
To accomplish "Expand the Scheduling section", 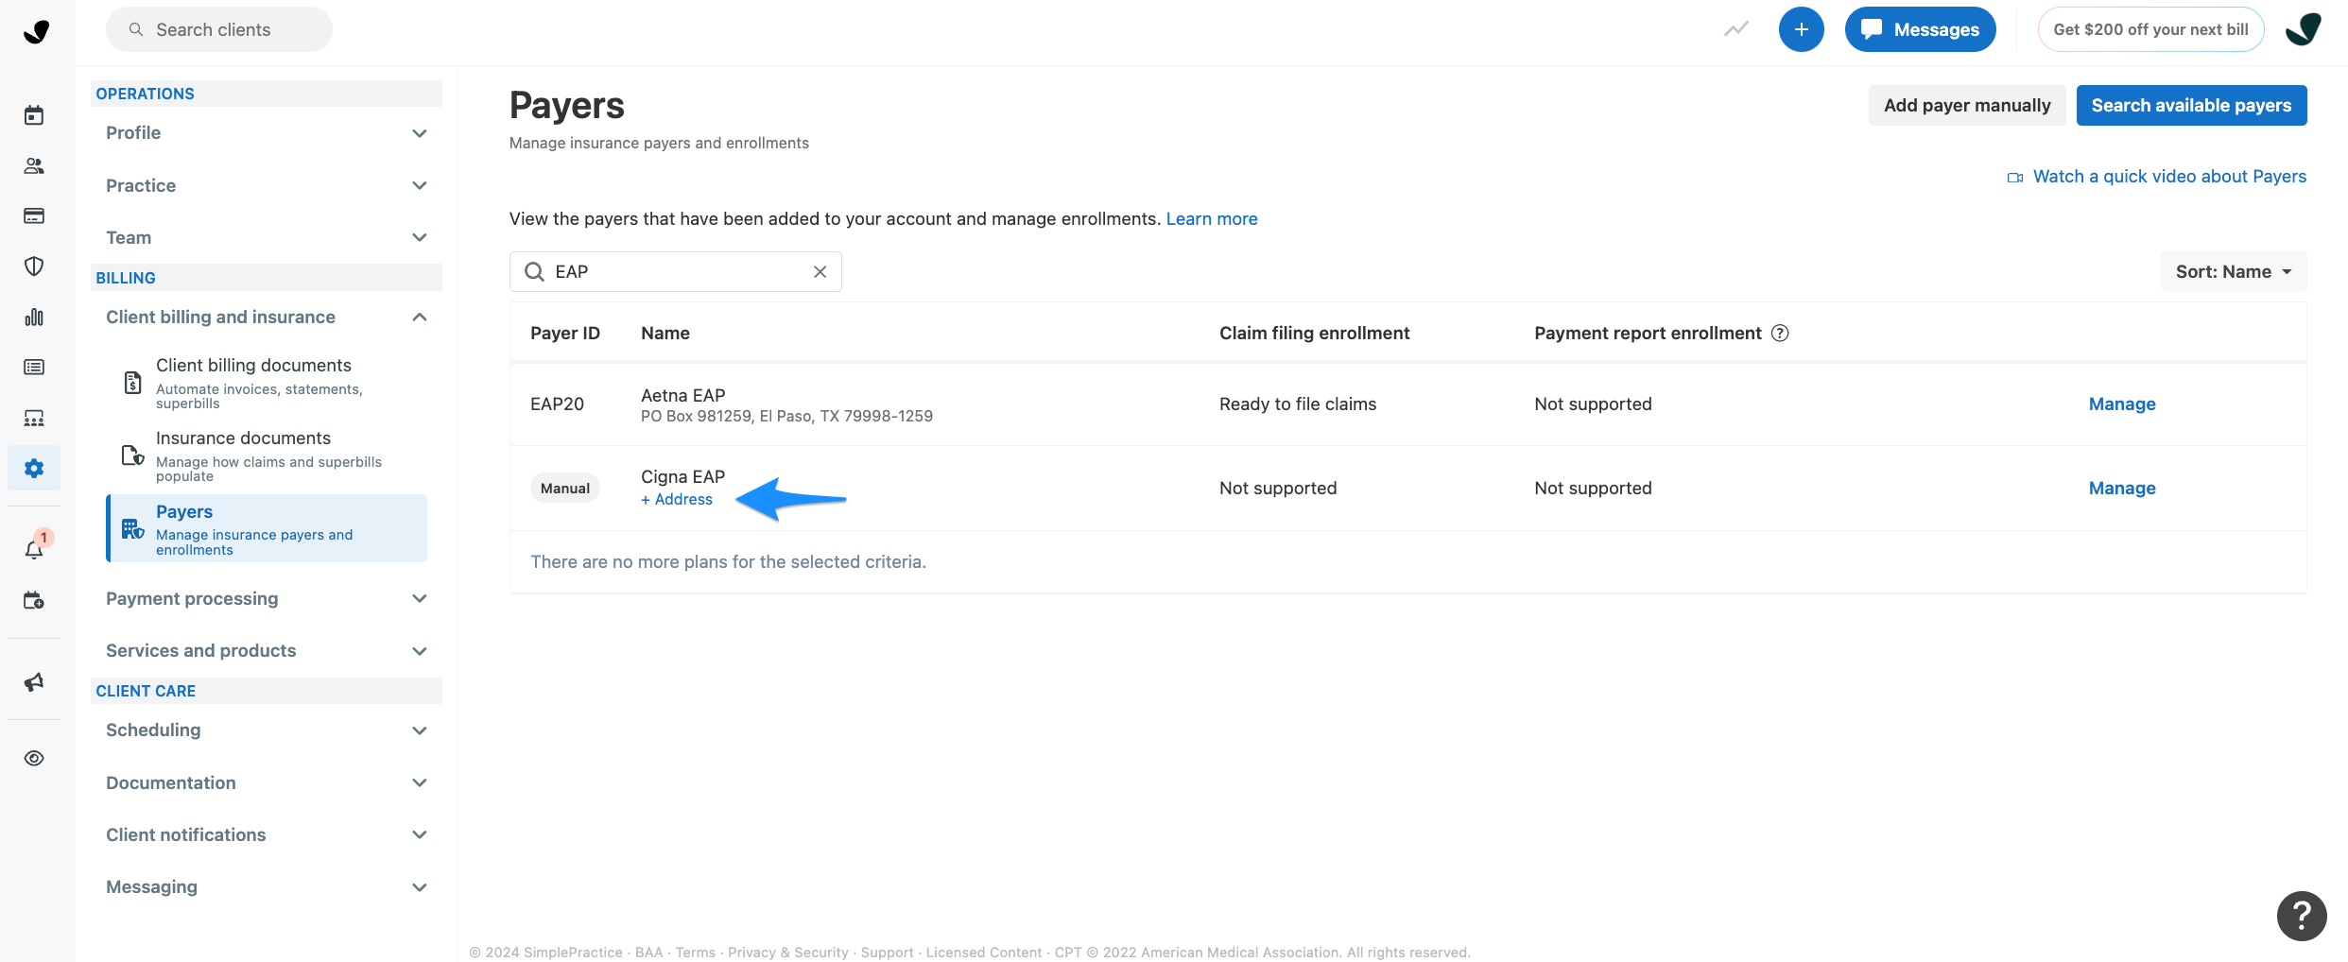I will pos(267,730).
